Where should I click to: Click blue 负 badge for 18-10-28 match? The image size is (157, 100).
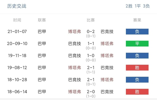tap(137, 80)
